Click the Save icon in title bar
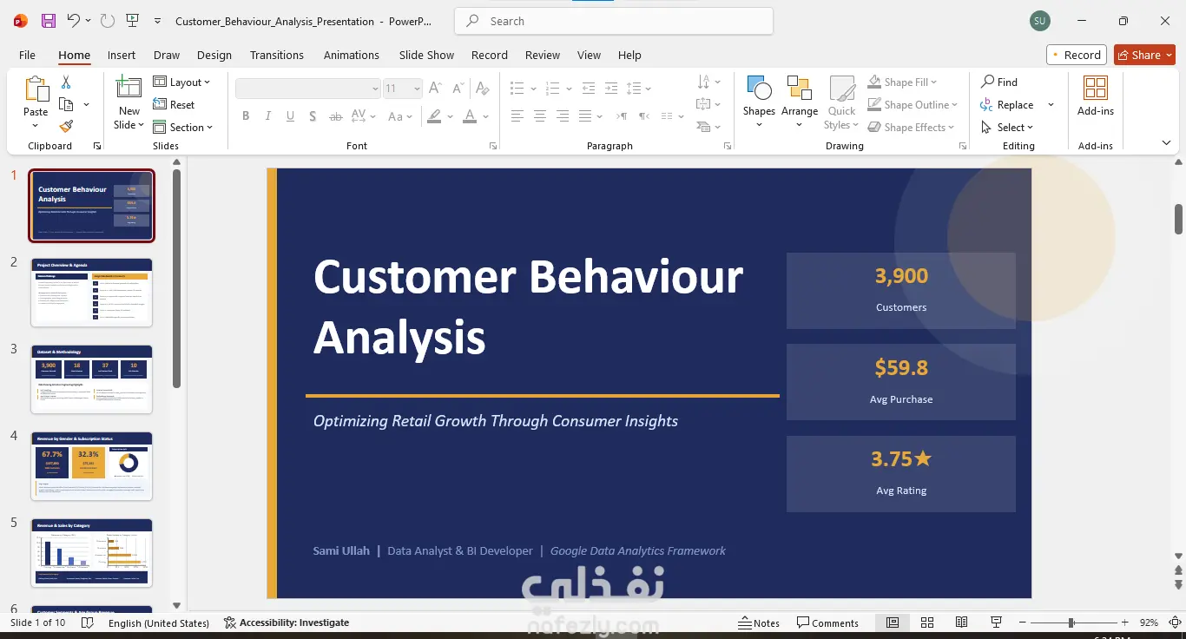 (x=49, y=21)
